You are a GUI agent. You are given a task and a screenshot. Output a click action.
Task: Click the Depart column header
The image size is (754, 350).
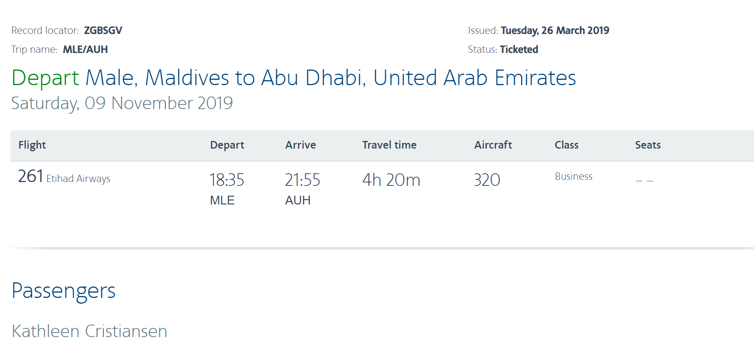click(227, 145)
